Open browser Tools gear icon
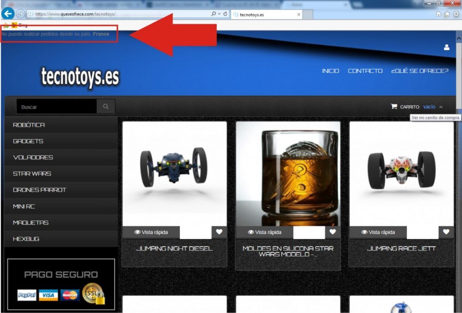Viewport: 462px width, 313px height. (456, 14)
